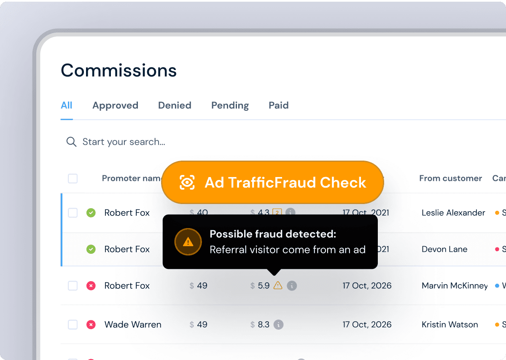Tick the checkbox on the Wade Warren row

[x=73, y=325]
